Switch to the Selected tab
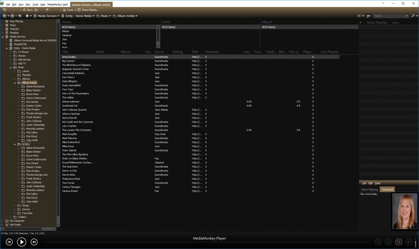Image resolution: width=419 pixels, height=249 pixels. coord(387,190)
